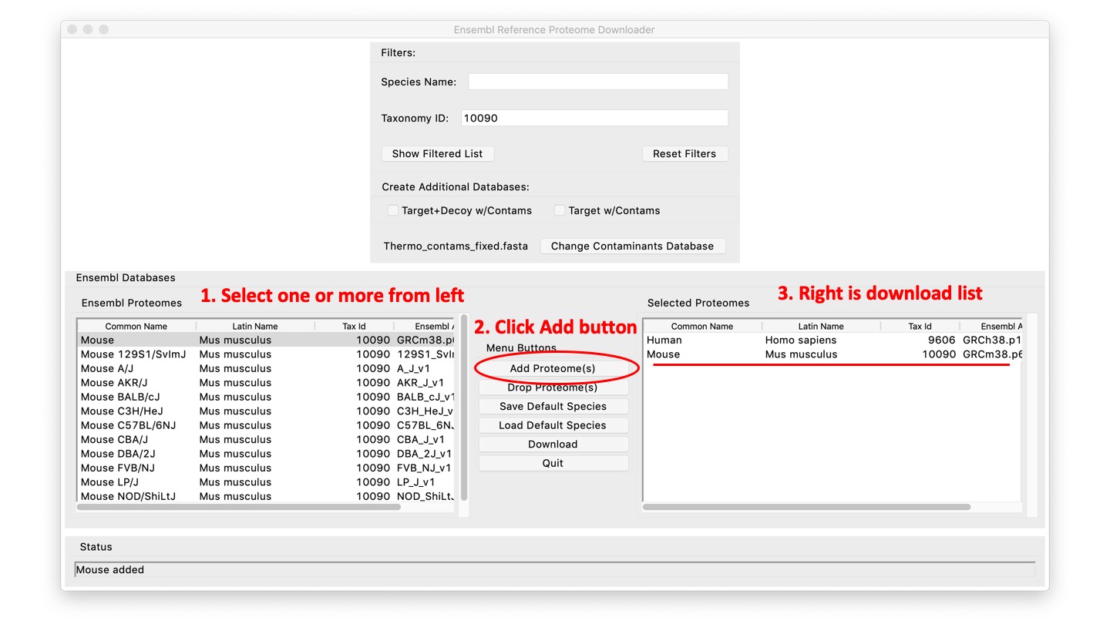Select the Mouse C57BL/6NJ row
This screenshot has width=1110, height=624.
(267, 425)
